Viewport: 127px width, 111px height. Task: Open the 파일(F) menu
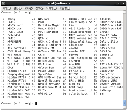pos(7,8)
